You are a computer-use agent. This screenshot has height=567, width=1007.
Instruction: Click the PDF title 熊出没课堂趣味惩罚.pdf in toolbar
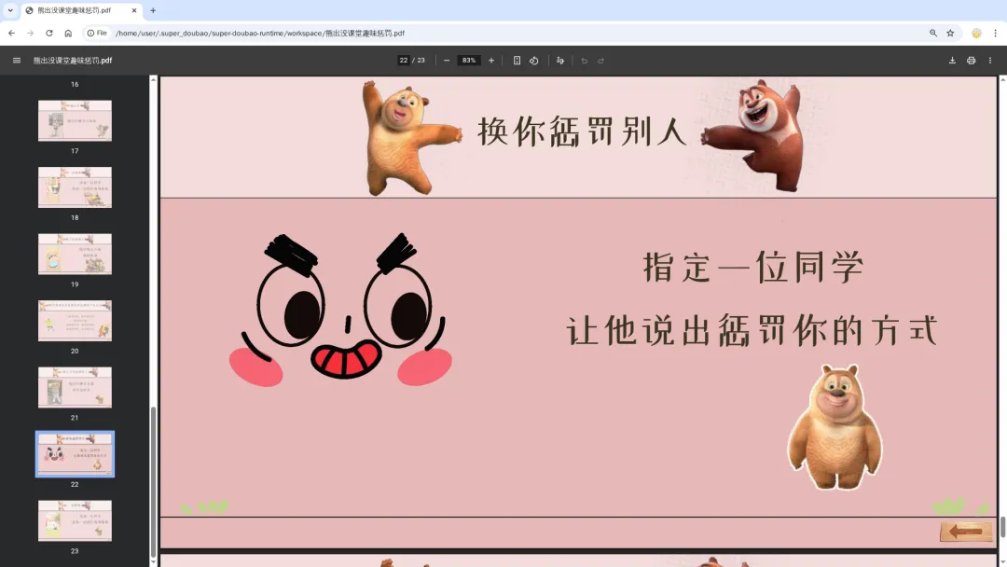point(73,61)
